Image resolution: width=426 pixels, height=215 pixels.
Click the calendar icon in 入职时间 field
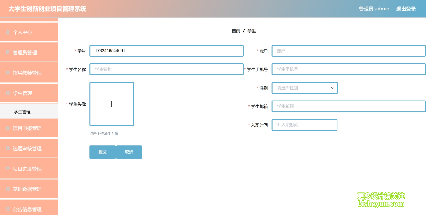[x=277, y=125]
